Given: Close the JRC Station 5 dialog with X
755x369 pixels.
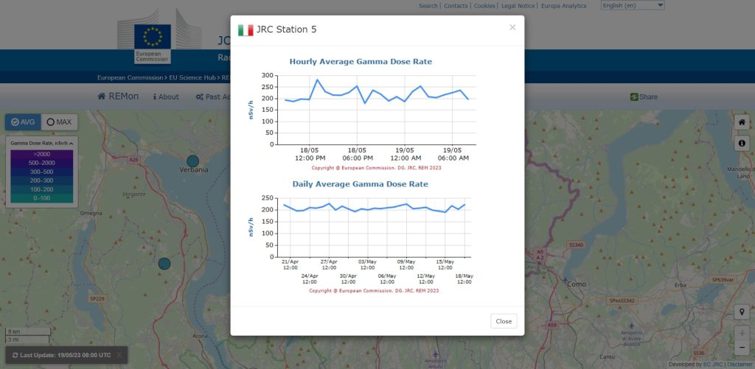Looking at the screenshot, I should click(512, 27).
